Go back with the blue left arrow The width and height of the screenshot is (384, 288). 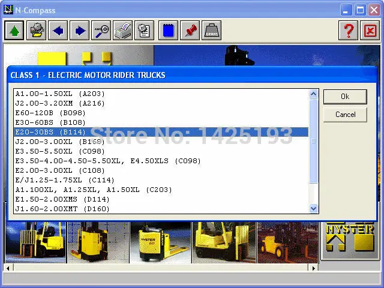click(58, 31)
